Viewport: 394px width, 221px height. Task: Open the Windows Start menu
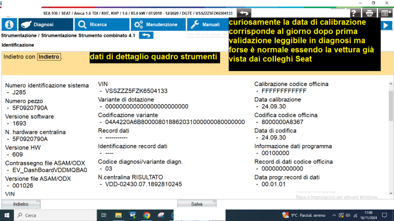click(7, 215)
